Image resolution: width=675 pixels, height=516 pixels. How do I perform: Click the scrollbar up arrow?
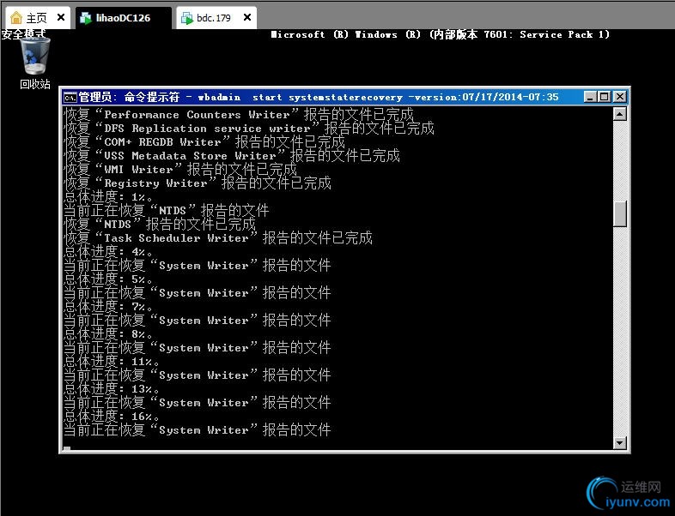[619, 114]
